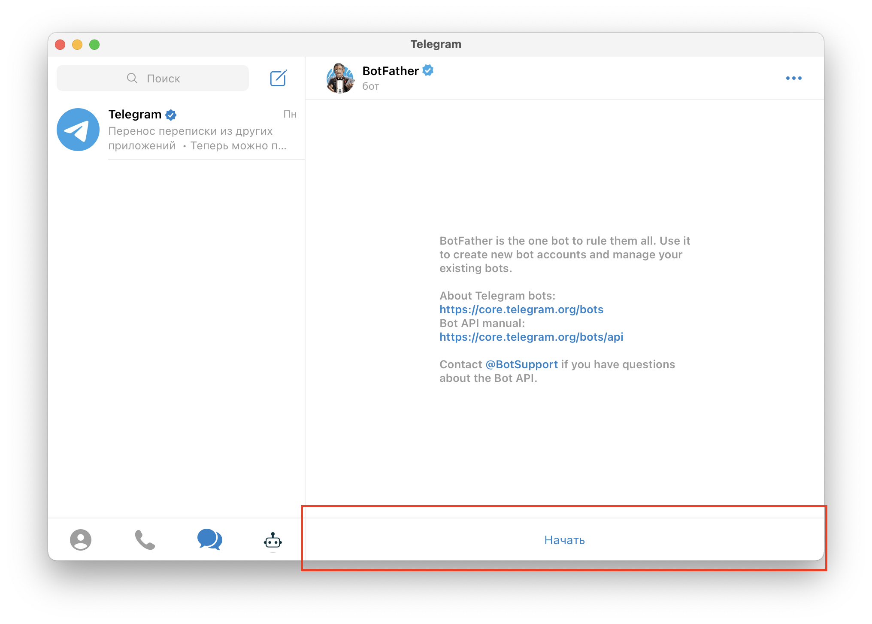872x624 pixels.
Task: Click the message preview 'Перенос переписки из других'
Action: tap(190, 131)
